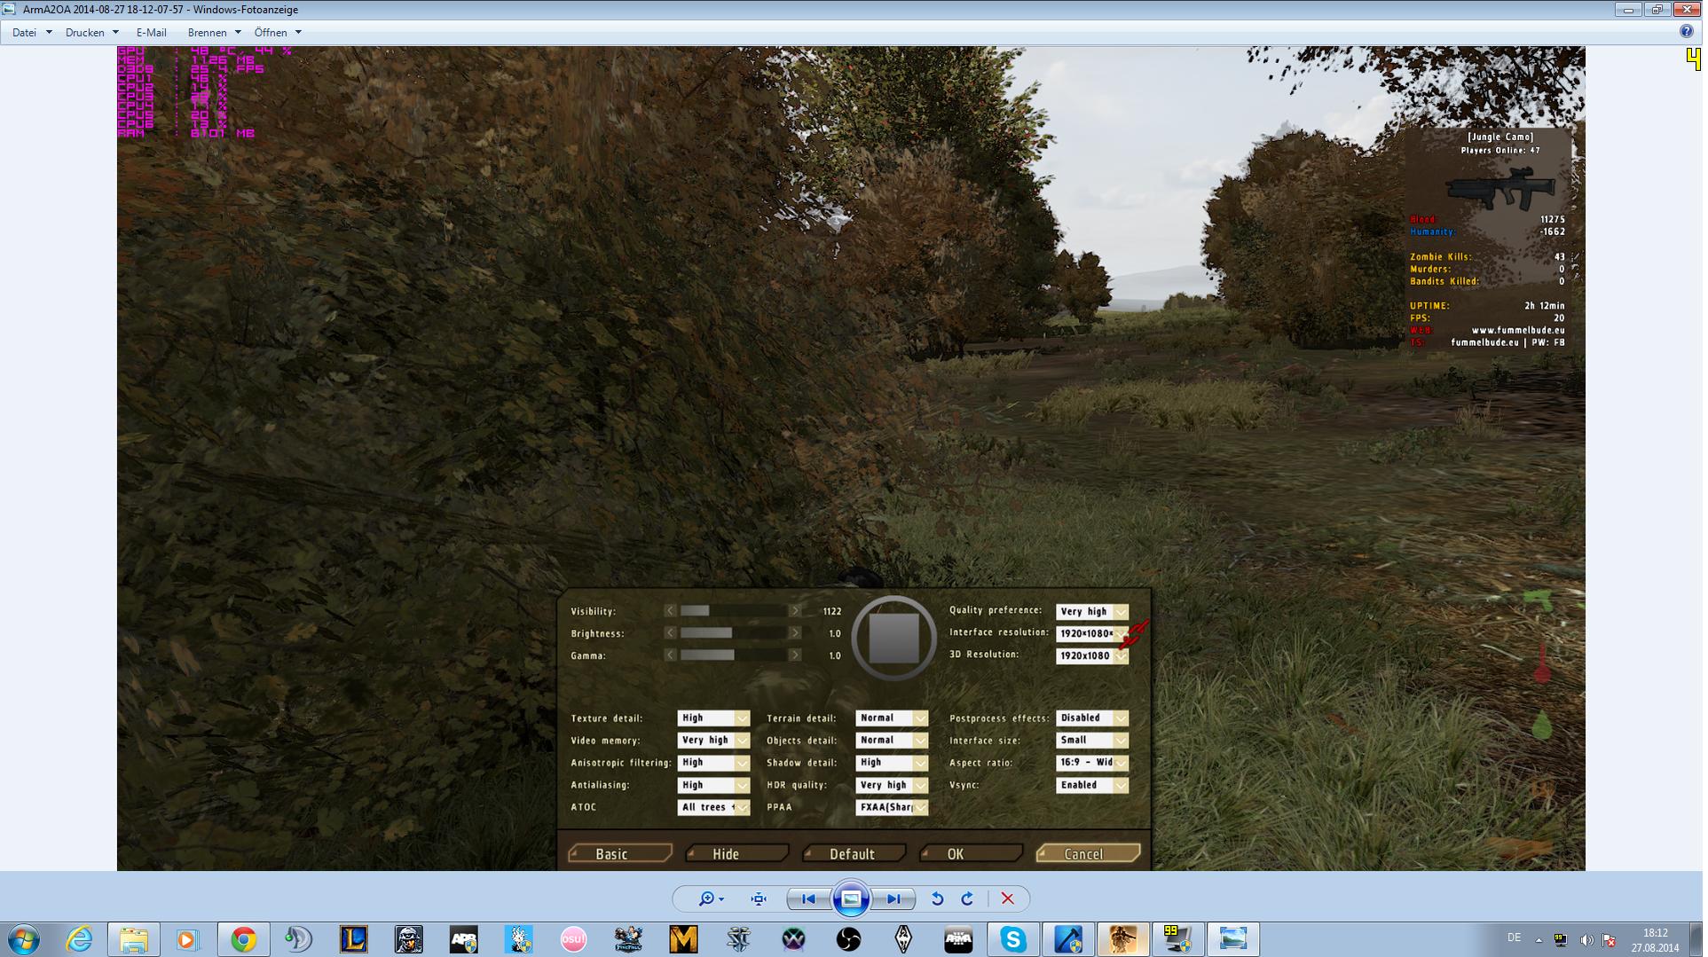1708x957 pixels.
Task: Open the Windows Start menu
Action: pos(24,939)
